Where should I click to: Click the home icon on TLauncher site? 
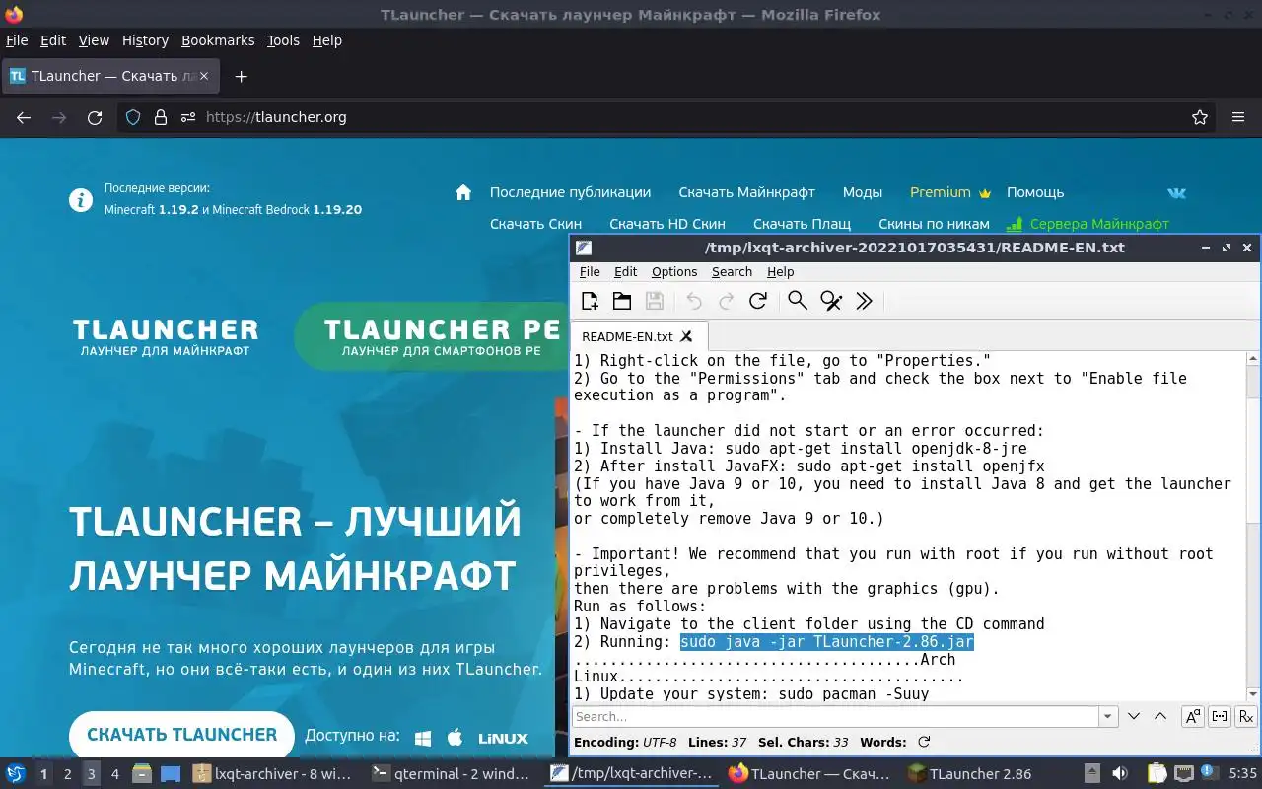pyautogui.click(x=463, y=192)
